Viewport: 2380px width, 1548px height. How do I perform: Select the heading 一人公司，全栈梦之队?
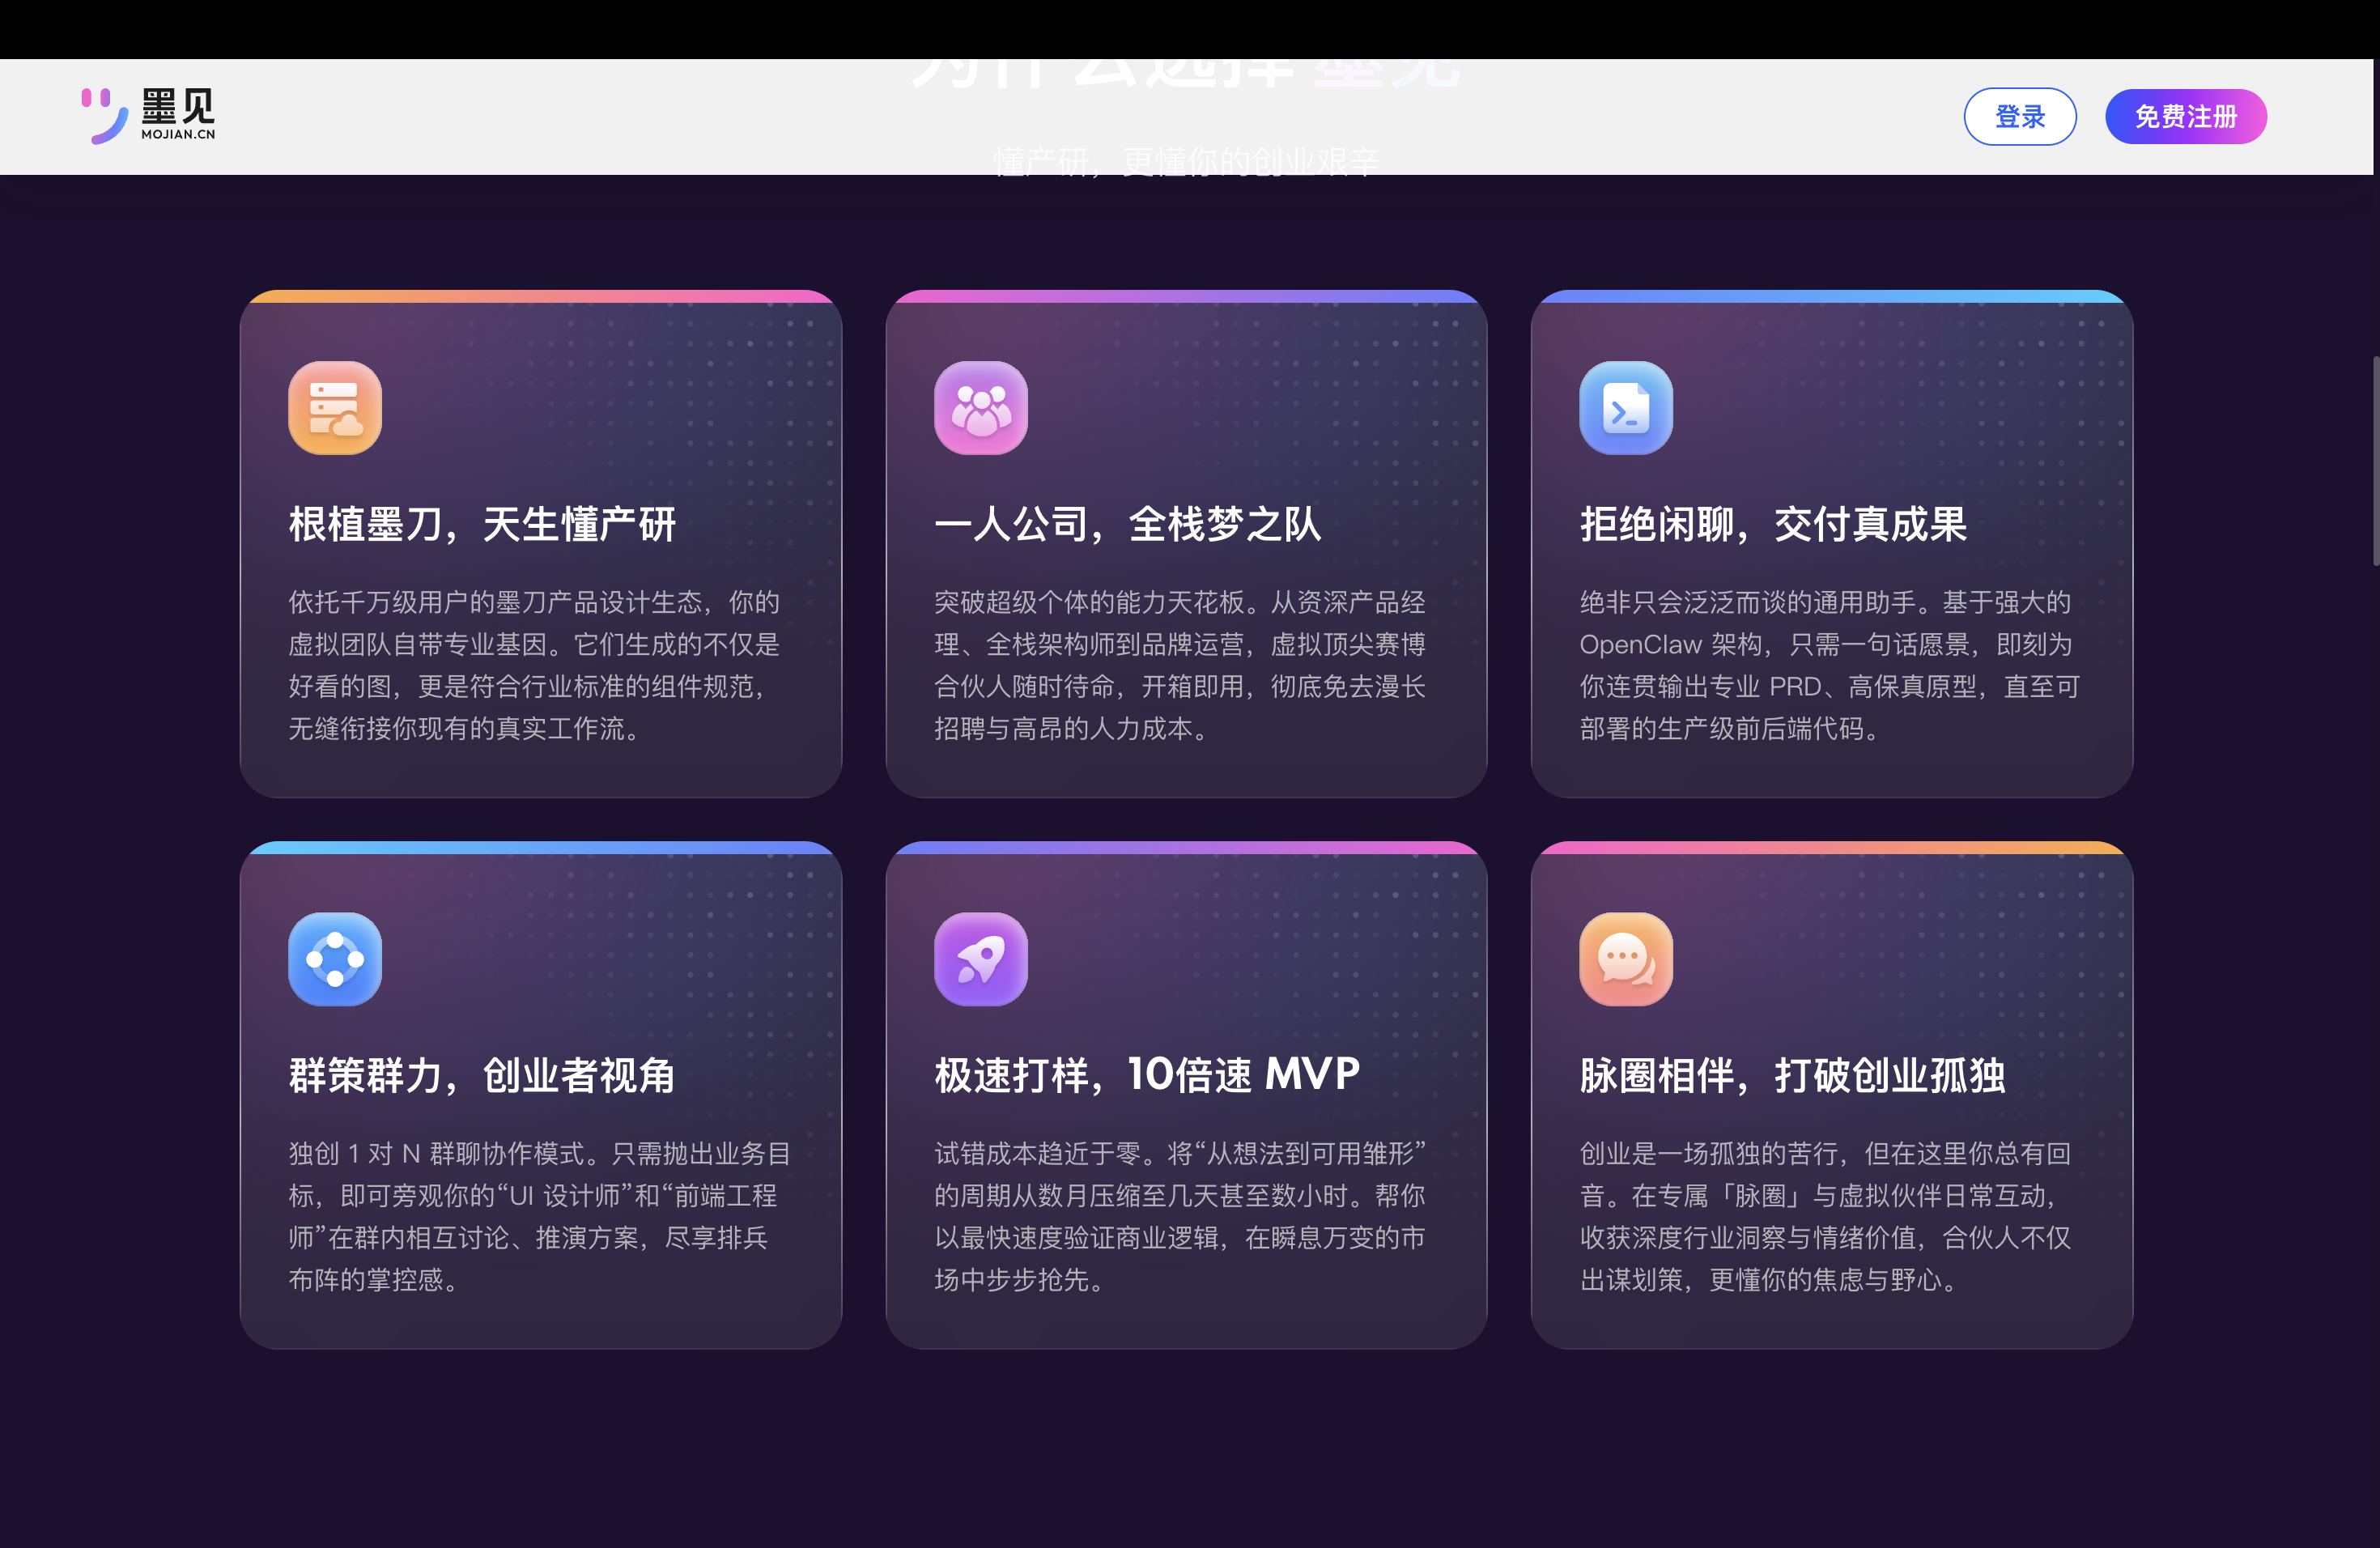[x=1128, y=524]
